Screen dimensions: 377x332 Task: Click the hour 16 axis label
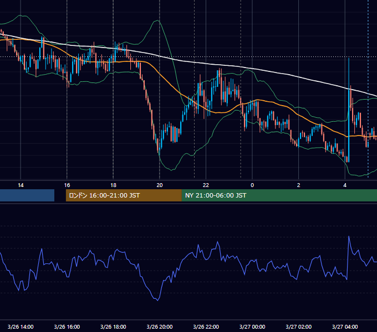click(x=67, y=185)
